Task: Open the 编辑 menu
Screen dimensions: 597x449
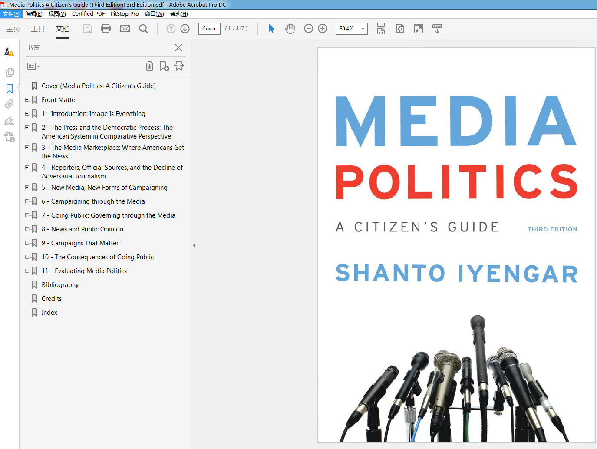Action: [34, 14]
